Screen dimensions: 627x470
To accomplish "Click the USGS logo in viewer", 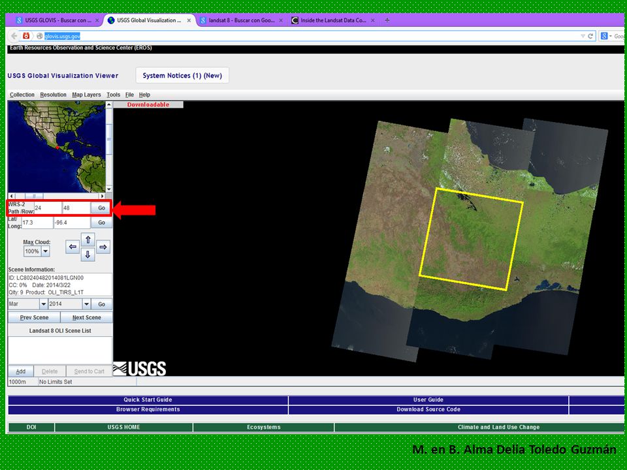I will [x=140, y=368].
